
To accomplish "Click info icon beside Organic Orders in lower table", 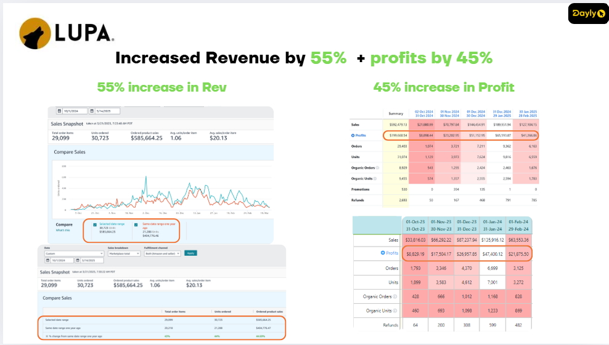I will [x=395, y=297].
